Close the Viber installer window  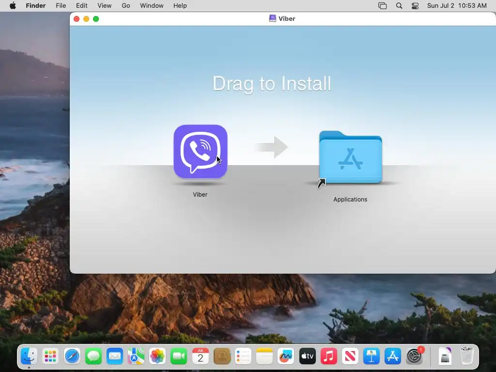[x=77, y=19]
